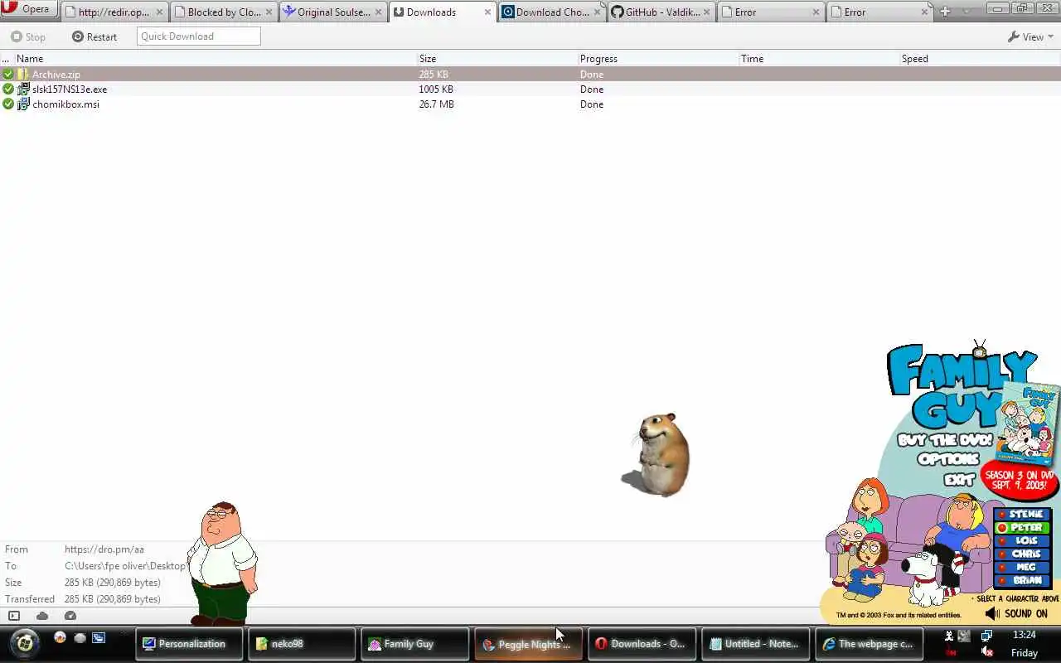Click the grey quick launch icon
The width and height of the screenshot is (1061, 663).
coord(80,638)
